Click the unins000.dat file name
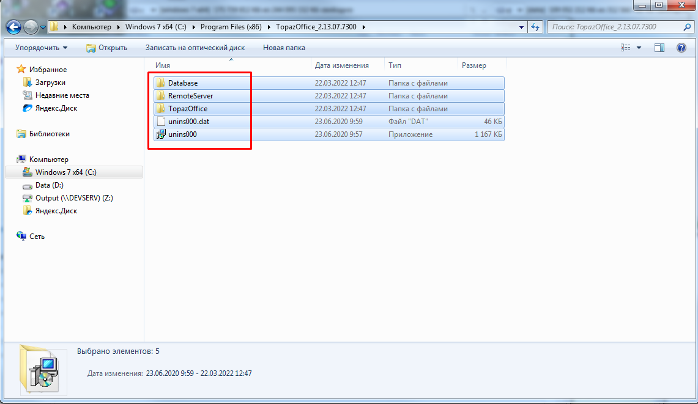698x404 pixels. click(189, 122)
